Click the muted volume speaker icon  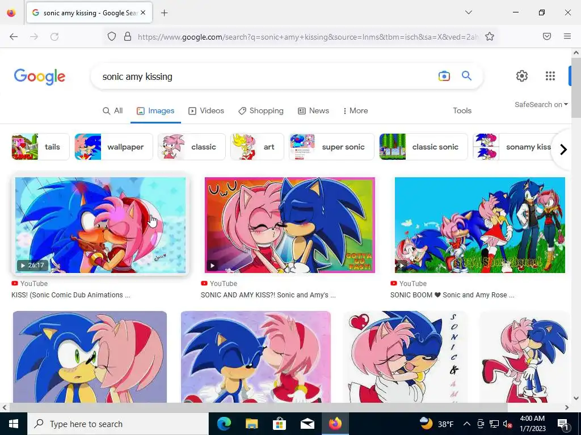507,424
